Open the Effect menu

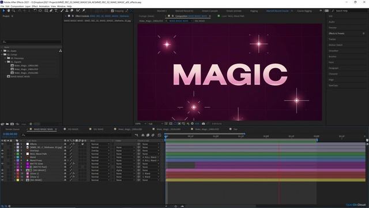tap(35, 6)
